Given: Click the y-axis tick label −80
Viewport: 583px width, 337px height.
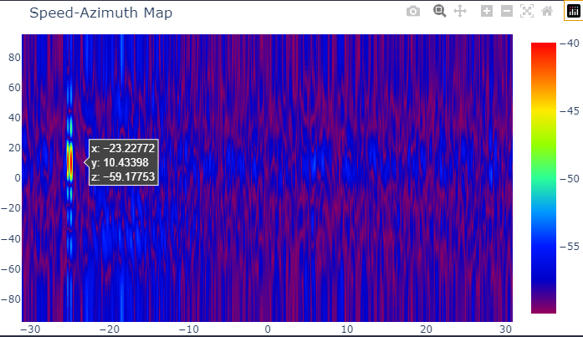Looking at the screenshot, I should tap(11, 299).
